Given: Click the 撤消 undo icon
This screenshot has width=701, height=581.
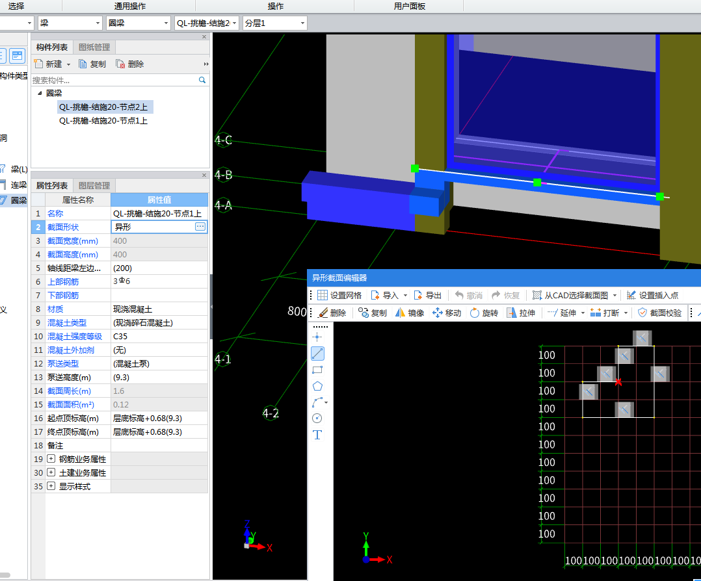Looking at the screenshot, I should (x=458, y=296).
